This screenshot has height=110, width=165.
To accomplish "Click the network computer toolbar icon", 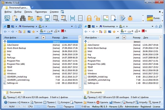I will pos(47,18).
